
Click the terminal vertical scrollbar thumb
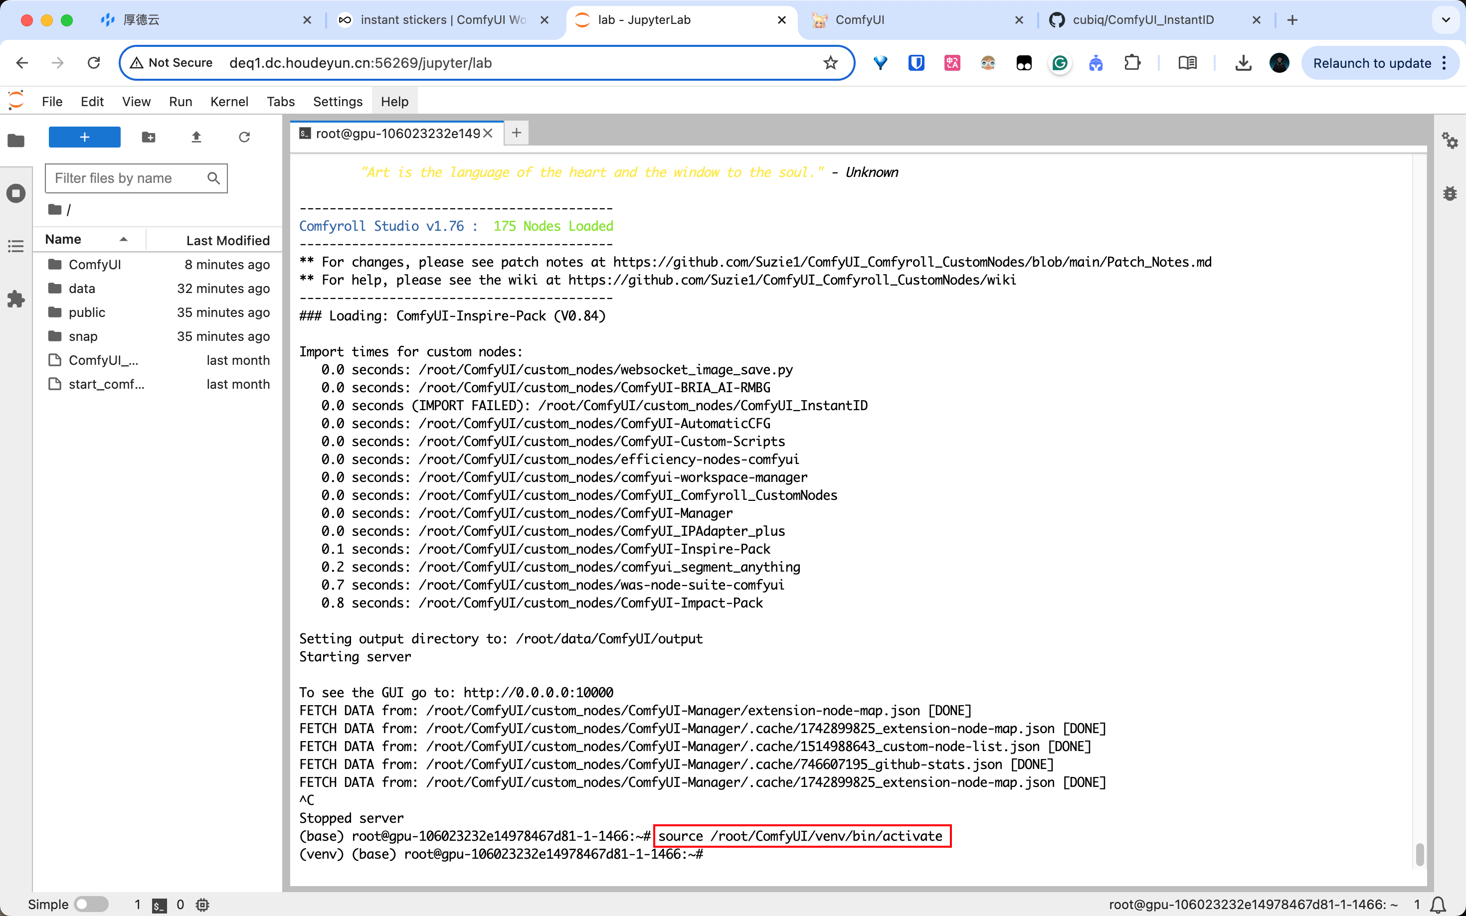click(x=1419, y=854)
